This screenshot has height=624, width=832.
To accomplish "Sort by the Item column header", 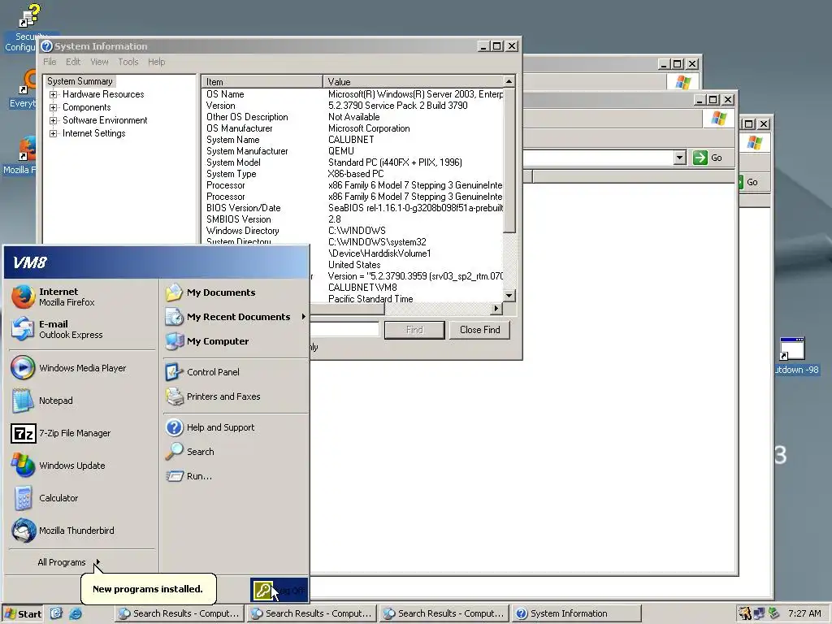I will coord(262,82).
